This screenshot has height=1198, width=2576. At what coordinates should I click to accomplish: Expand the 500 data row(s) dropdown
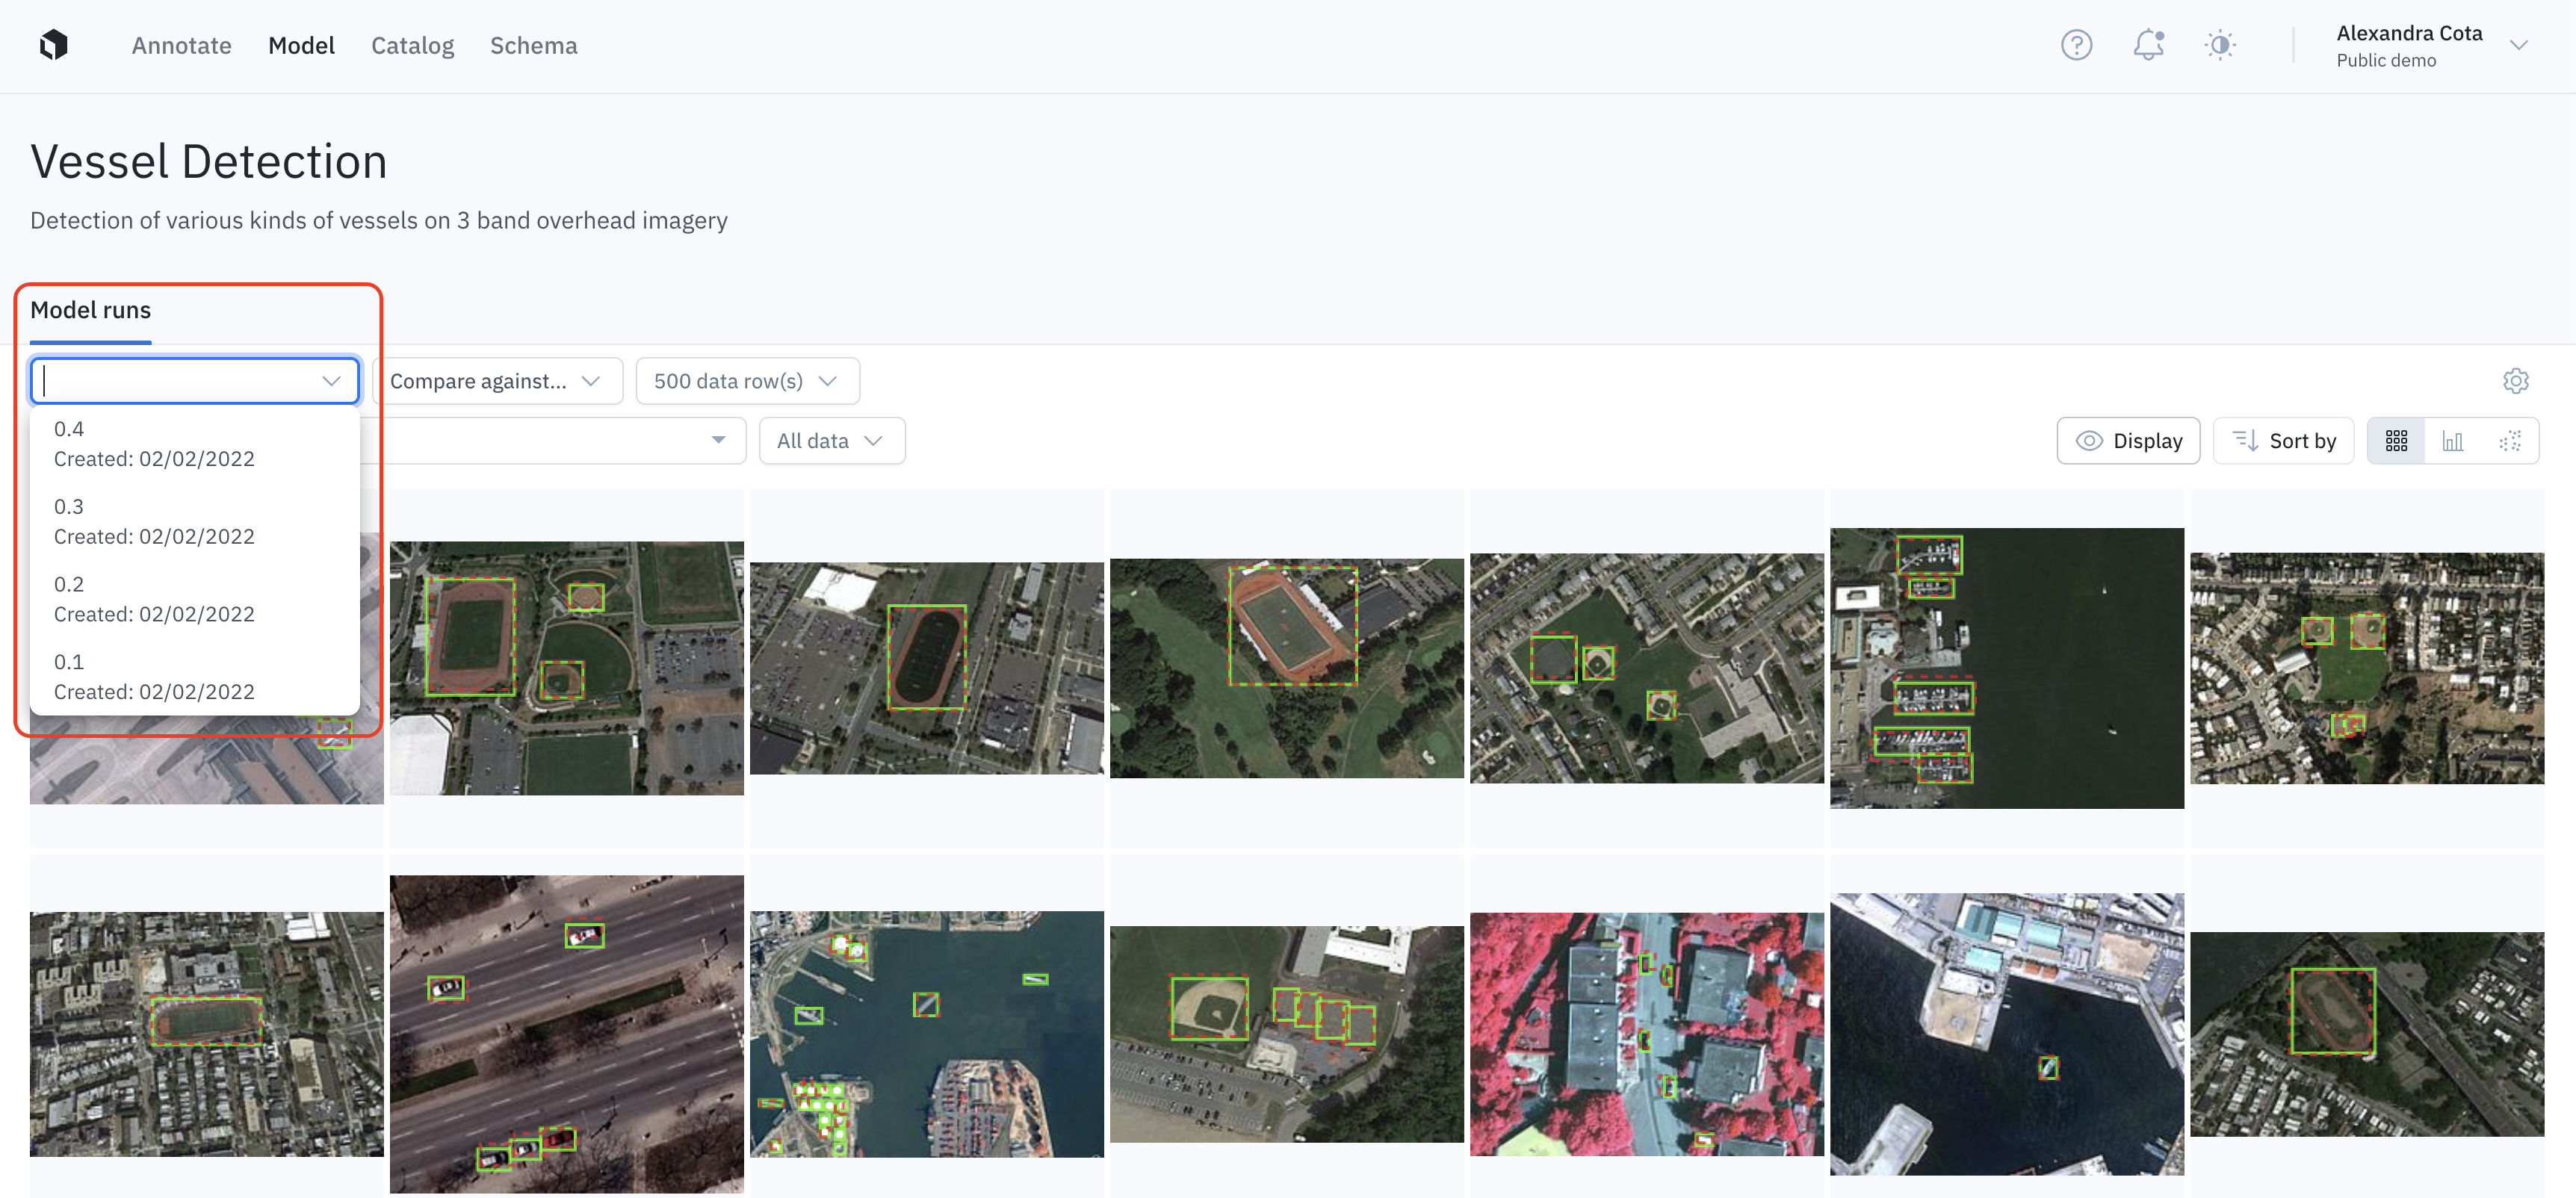pyautogui.click(x=747, y=381)
